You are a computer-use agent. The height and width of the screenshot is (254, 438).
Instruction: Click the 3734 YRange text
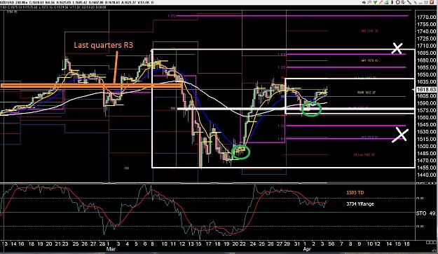(360, 204)
